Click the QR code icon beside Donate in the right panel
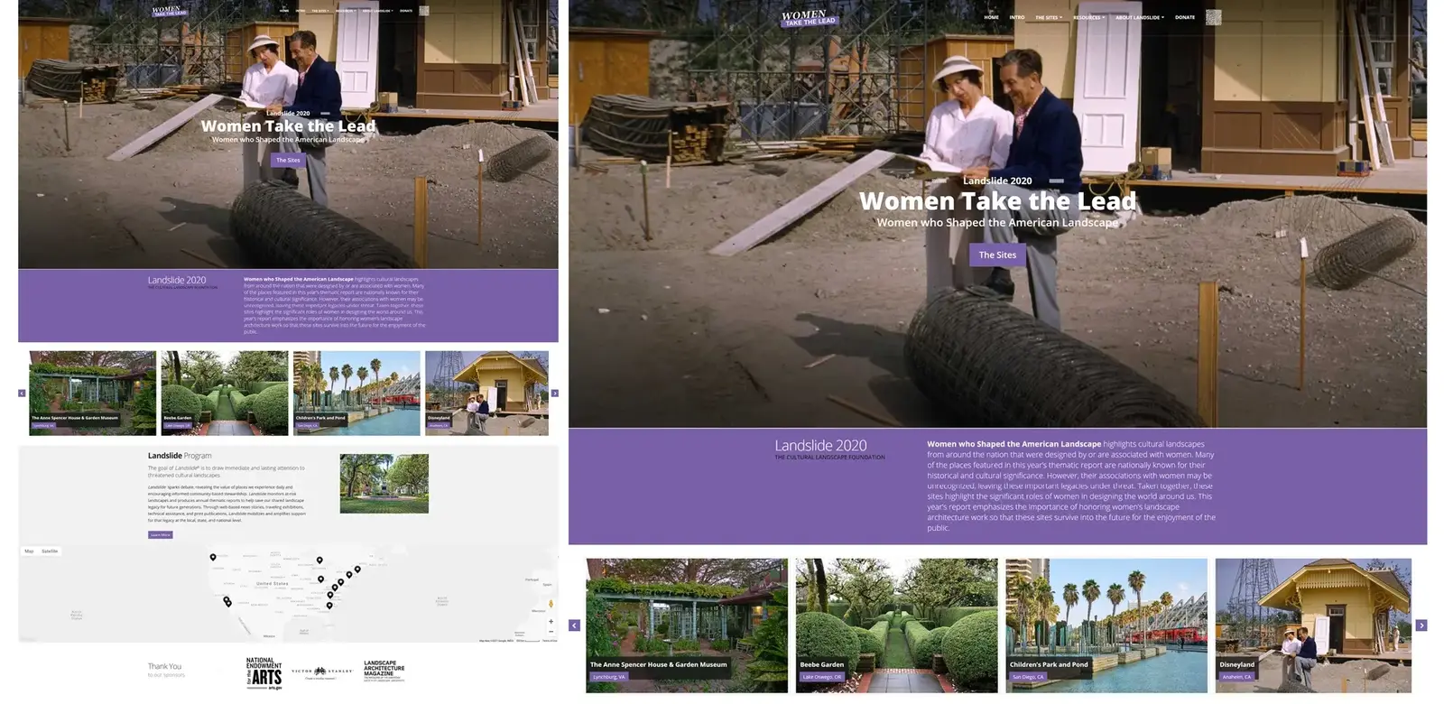The width and height of the screenshot is (1444, 704). tap(1214, 17)
